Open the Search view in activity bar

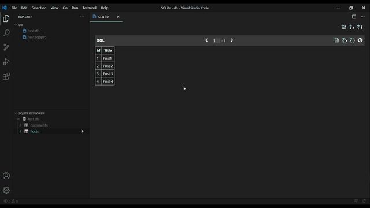coord(6,33)
